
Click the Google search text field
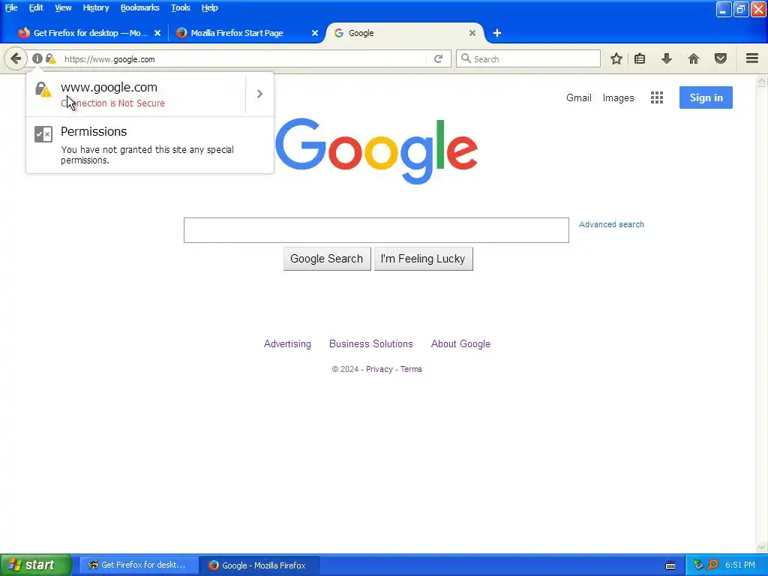(376, 230)
